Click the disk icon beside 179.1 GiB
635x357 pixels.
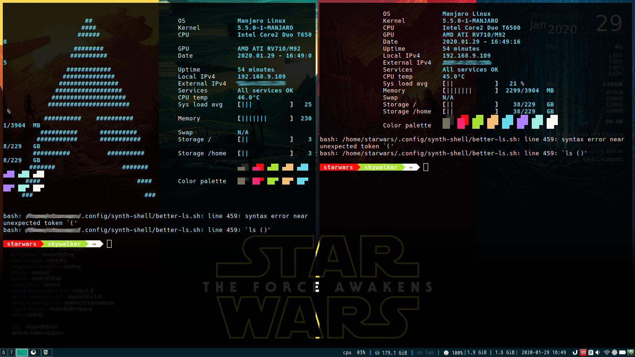pyautogui.click(x=377, y=353)
